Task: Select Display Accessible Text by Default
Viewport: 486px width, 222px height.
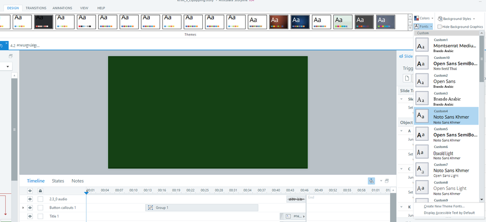Action: [449, 213]
